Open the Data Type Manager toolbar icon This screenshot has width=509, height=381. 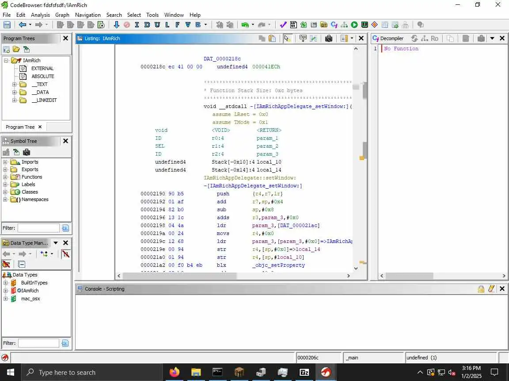click(x=323, y=25)
